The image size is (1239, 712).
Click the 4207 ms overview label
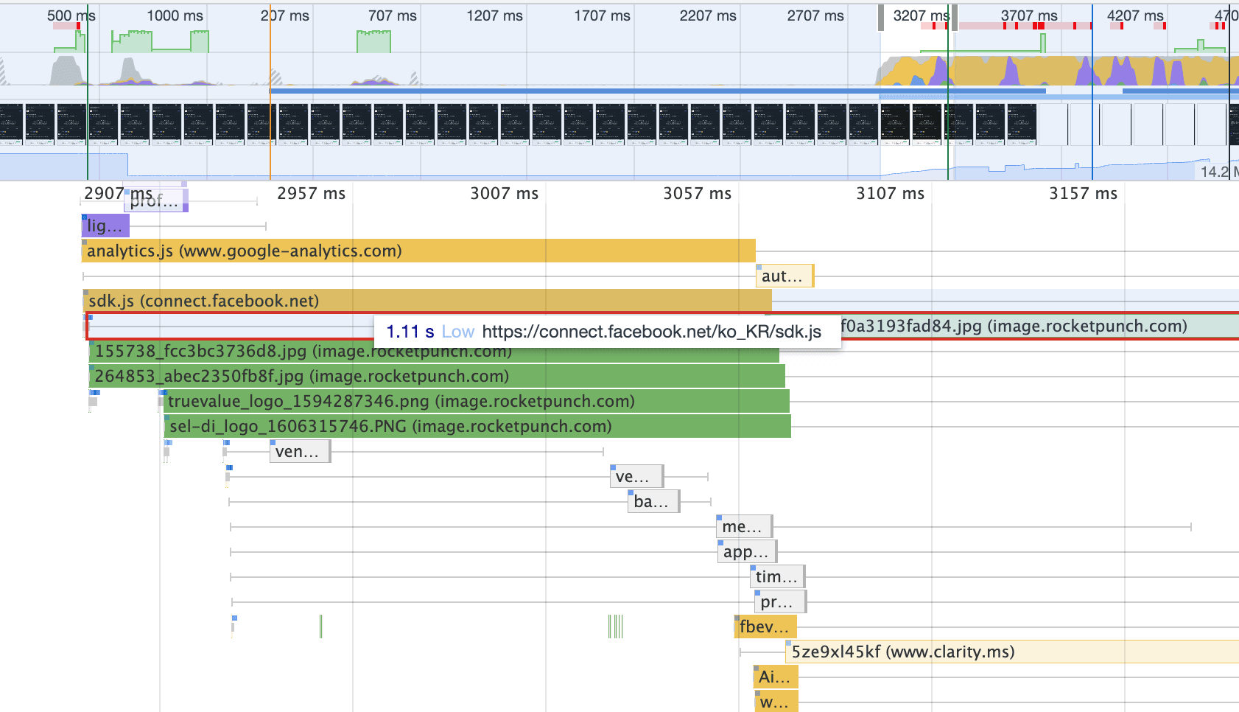point(1135,15)
